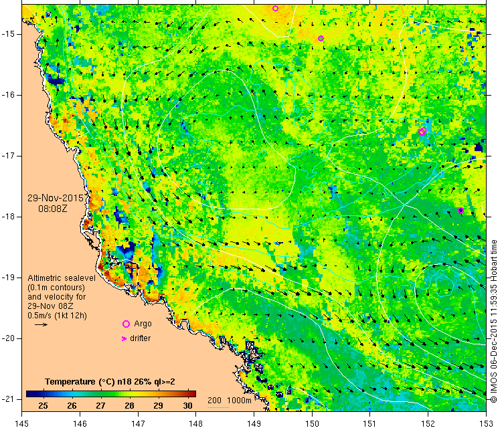Click the -16 latitude axis label
Image resolution: width=502 pixels, height=428 pixels.
pos(8,95)
